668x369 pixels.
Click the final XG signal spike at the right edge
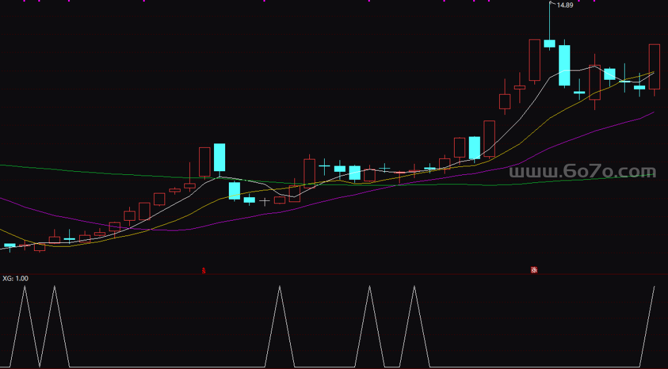653,289
